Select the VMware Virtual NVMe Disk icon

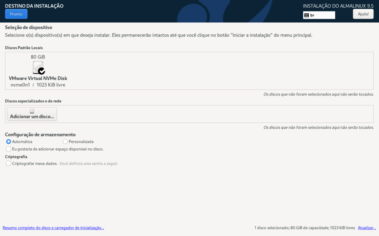[x=38, y=68]
